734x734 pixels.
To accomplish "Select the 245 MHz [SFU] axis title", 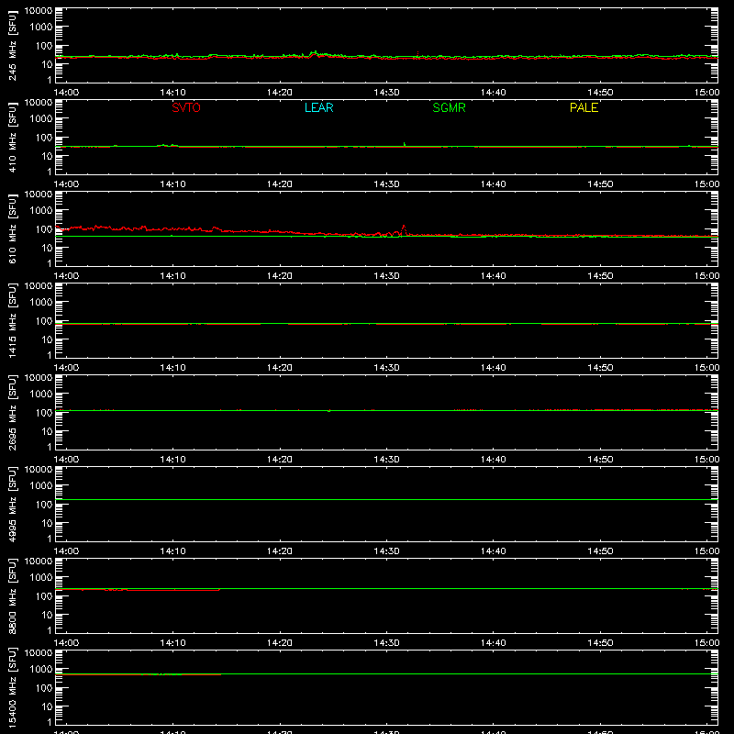I will click(x=13, y=45).
